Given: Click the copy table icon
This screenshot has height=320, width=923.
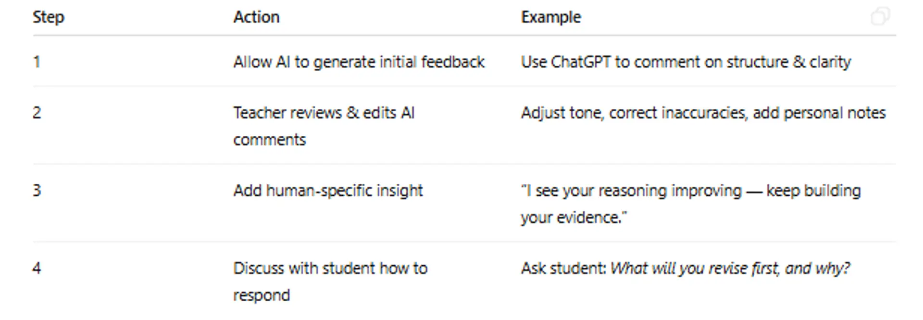Looking at the screenshot, I should coord(880,16).
